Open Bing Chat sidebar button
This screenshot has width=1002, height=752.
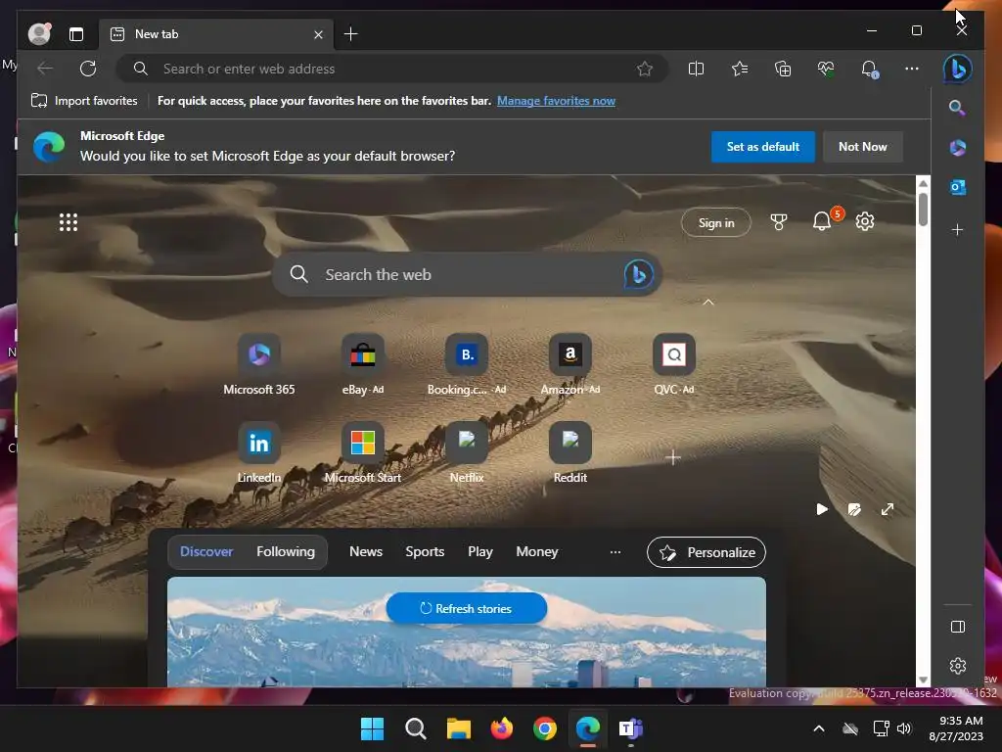(x=957, y=69)
